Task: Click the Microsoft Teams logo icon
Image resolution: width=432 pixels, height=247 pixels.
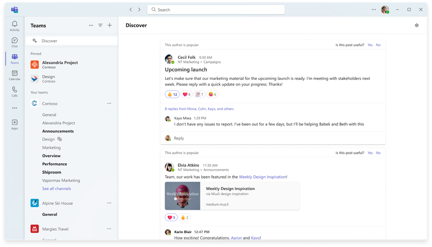Action: coord(15,9)
